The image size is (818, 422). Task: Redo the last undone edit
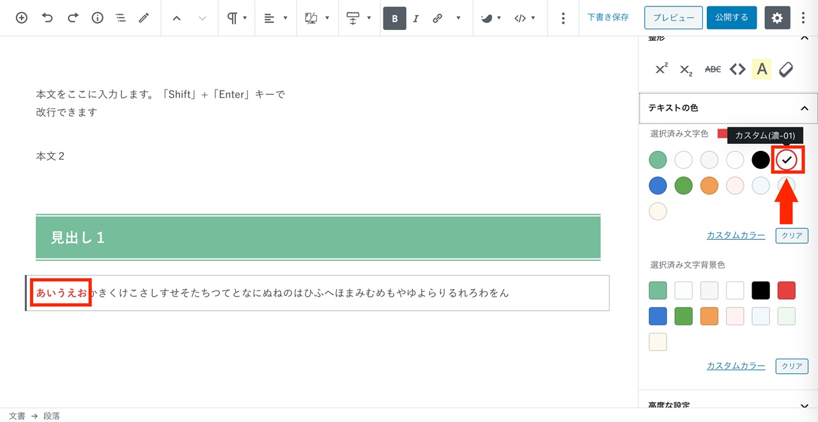tap(73, 18)
